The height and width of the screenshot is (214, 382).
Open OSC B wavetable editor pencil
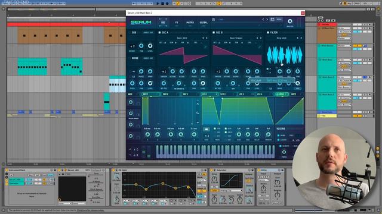click(259, 46)
